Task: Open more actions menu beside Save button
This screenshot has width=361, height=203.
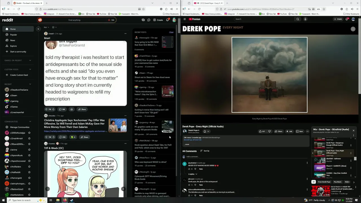Action: (307, 131)
